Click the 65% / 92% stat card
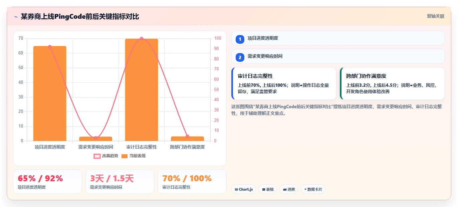 (x=47, y=182)
